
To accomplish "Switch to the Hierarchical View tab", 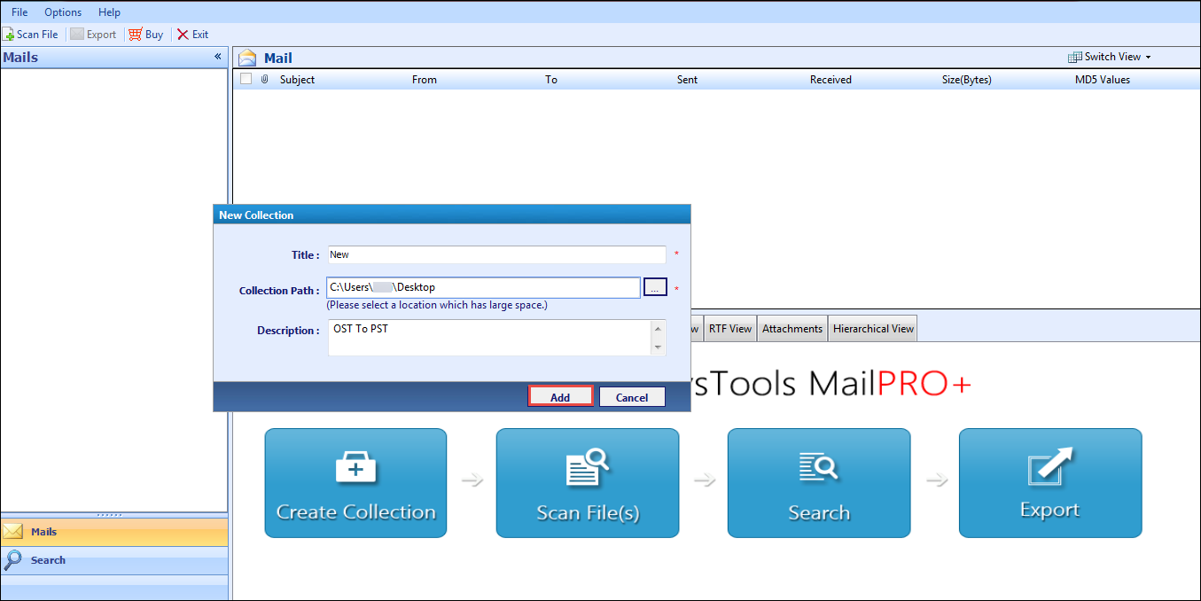I will point(873,328).
